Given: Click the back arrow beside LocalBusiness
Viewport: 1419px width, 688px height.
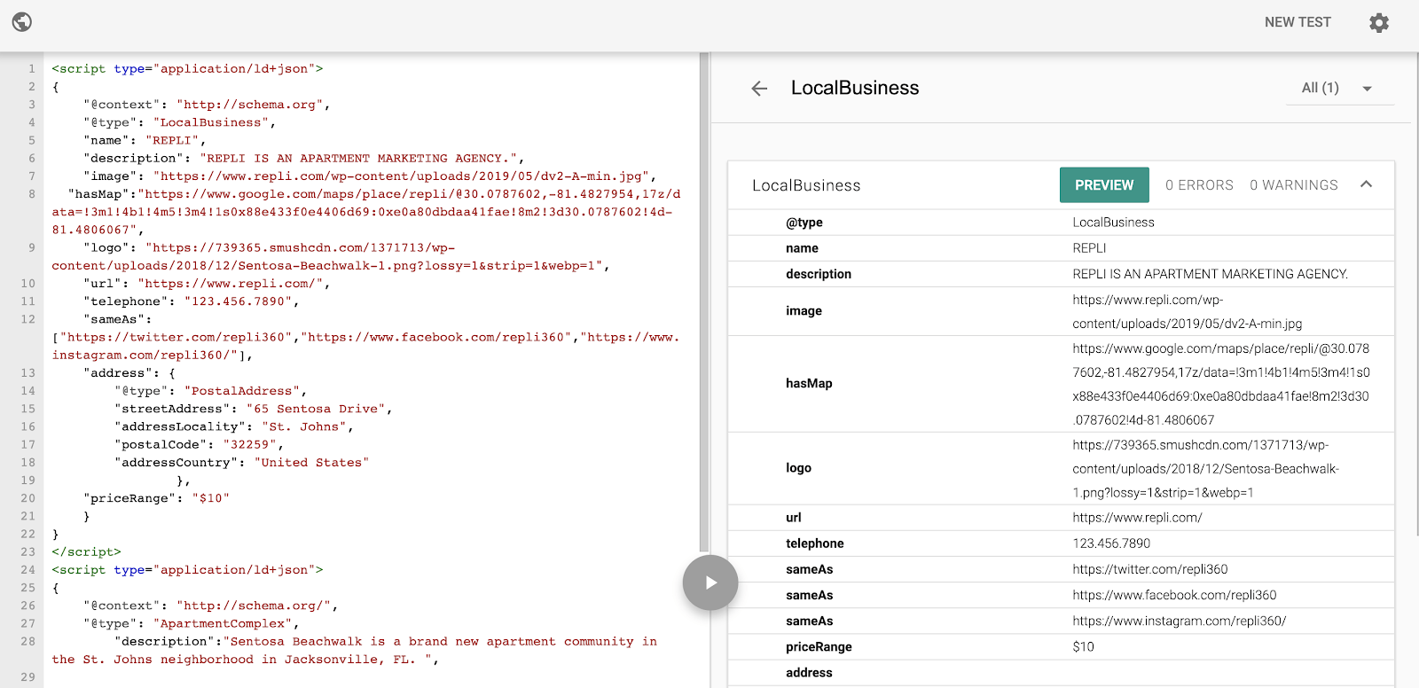Looking at the screenshot, I should coord(759,89).
